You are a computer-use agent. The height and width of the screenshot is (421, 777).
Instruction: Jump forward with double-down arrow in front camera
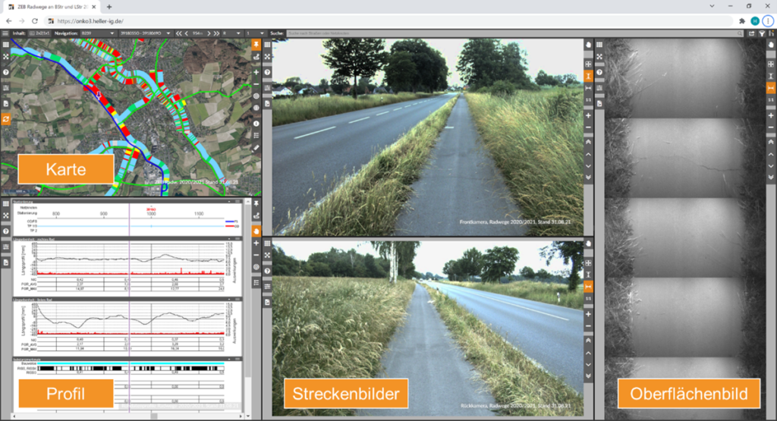click(x=588, y=177)
